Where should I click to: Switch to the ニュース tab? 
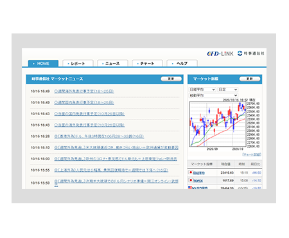click(112, 64)
